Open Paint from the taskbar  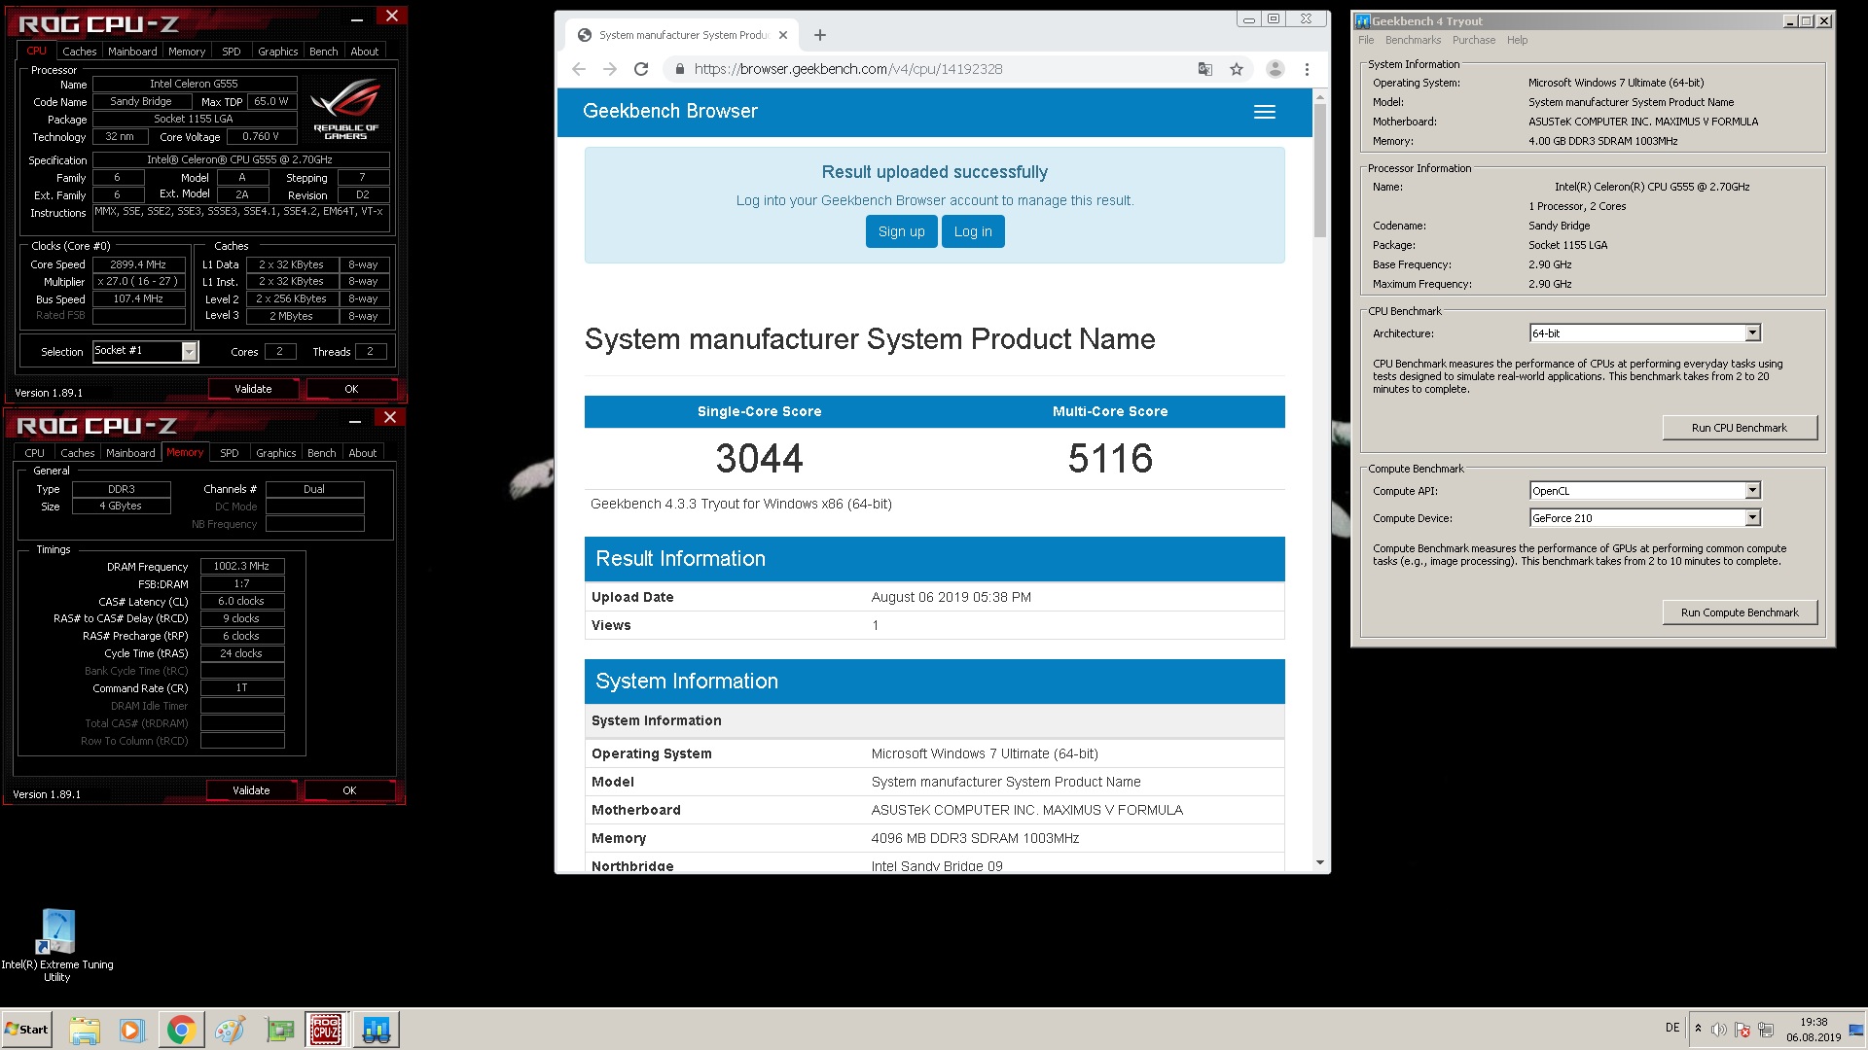[x=230, y=1030]
